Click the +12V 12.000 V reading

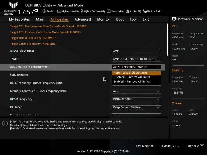click(x=177, y=114)
